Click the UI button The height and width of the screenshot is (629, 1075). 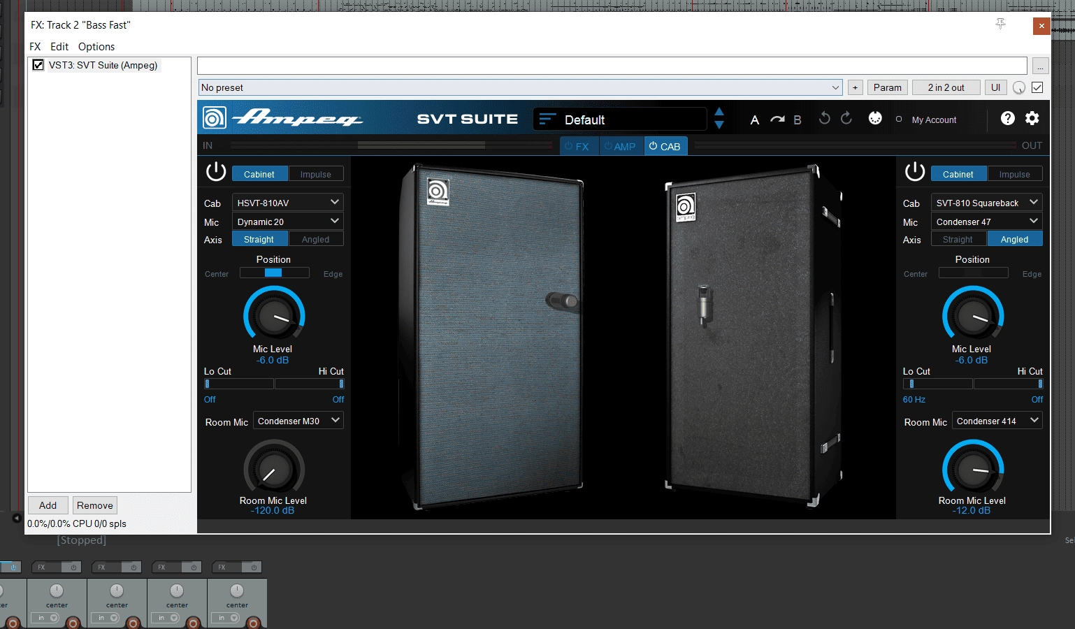click(996, 87)
